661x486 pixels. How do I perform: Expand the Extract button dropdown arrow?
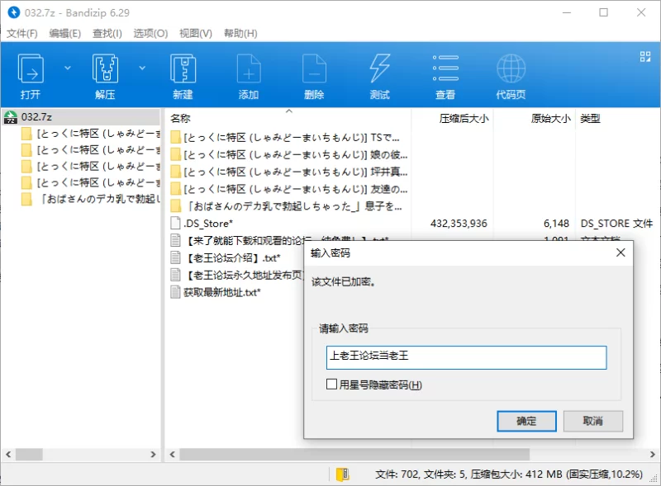pyautogui.click(x=142, y=68)
